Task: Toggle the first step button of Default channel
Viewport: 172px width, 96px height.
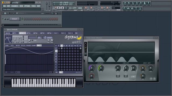Action: click(x=24, y=19)
